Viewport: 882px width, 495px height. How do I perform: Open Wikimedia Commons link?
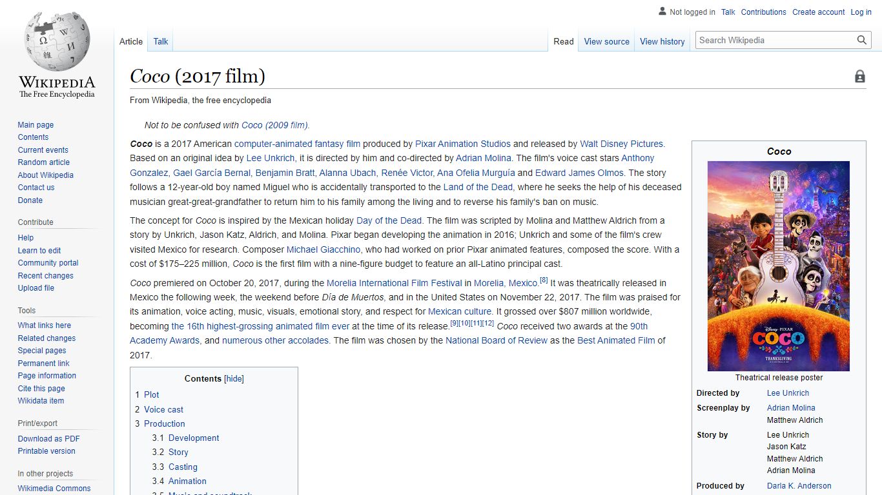(54, 489)
